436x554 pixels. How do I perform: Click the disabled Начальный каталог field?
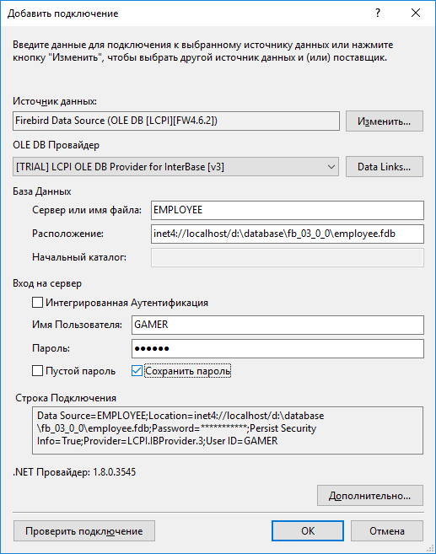288,257
